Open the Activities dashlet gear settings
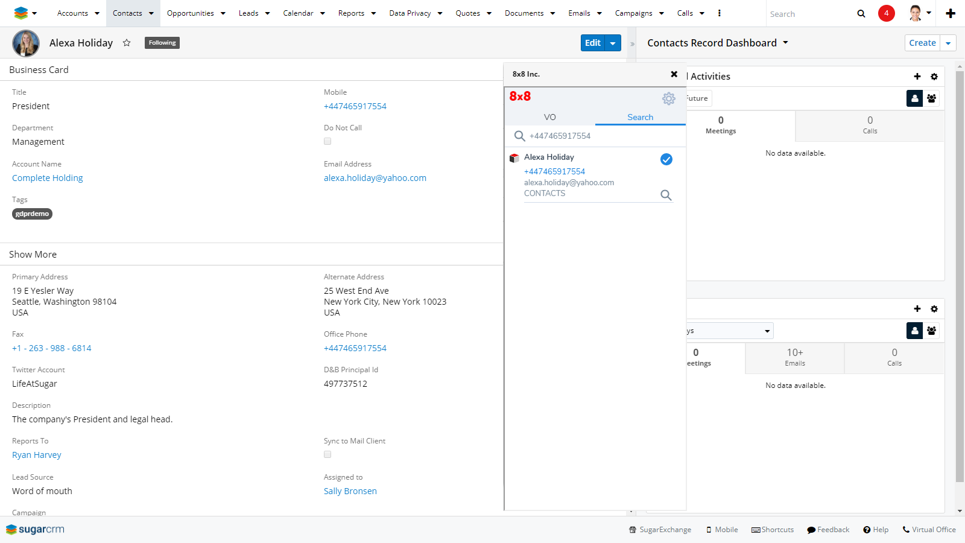Screen dimensions: 965x543 (x=934, y=77)
